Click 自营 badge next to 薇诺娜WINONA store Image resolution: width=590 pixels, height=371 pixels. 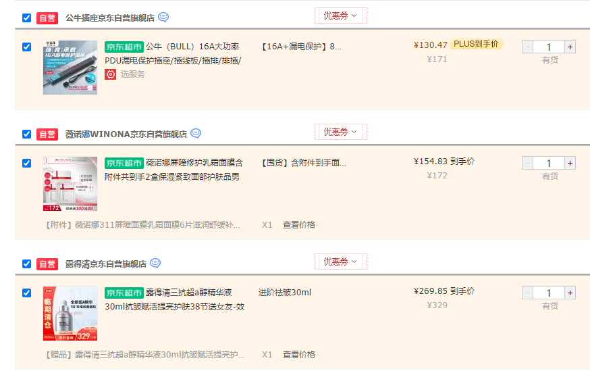coord(47,134)
